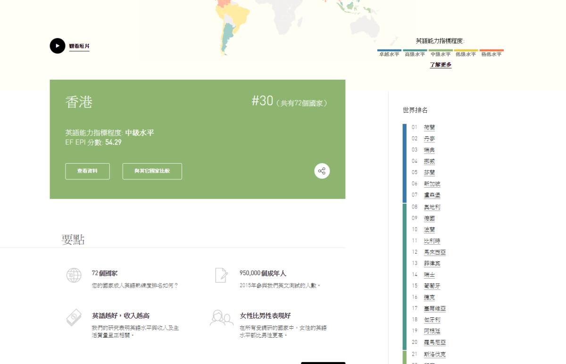566x364 pixels.
Task: Open ranking 16 捷克
Action: pos(429,297)
